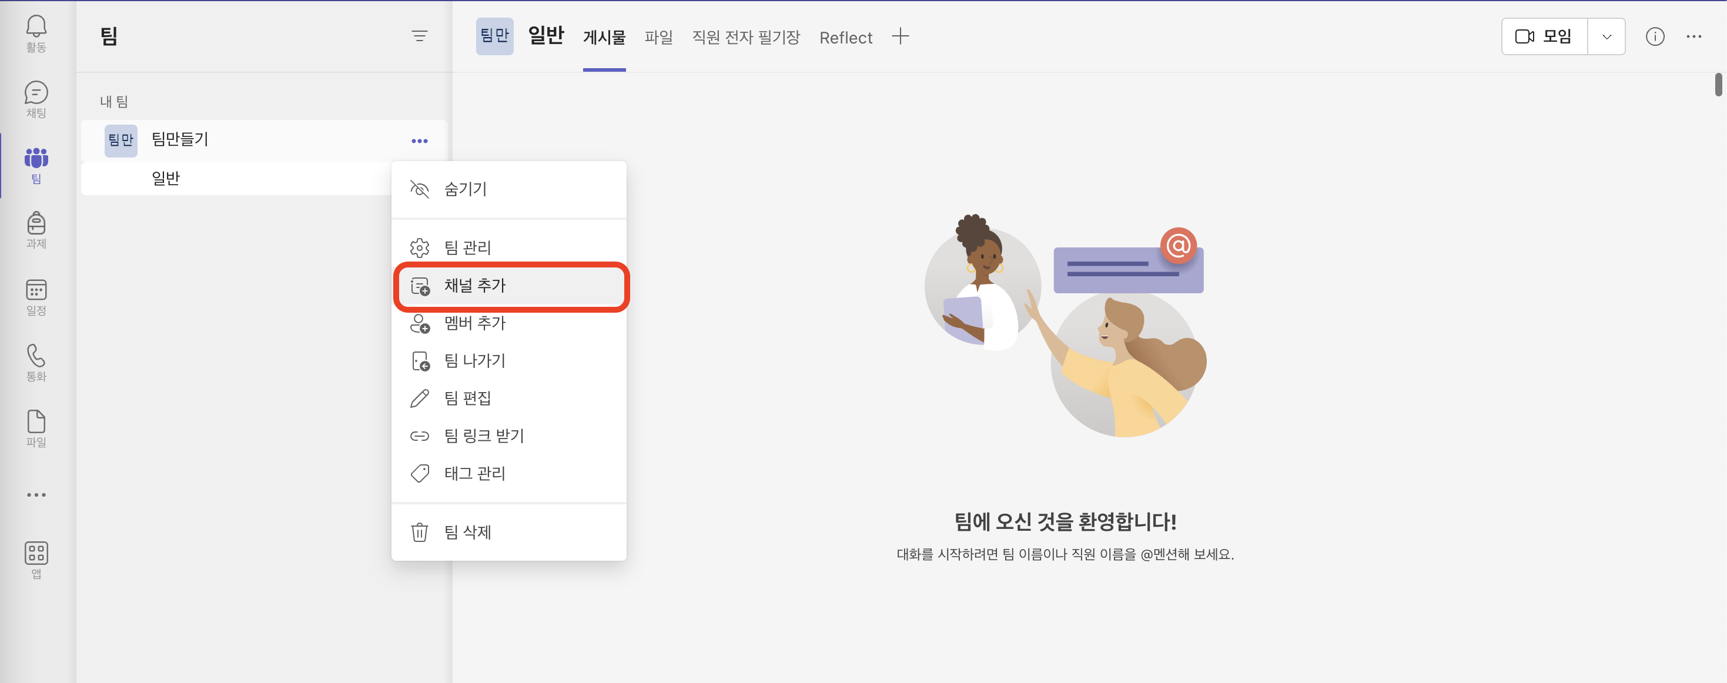The width and height of the screenshot is (1727, 683).
Task: Switch to the 파일 tab
Action: pos(658,38)
